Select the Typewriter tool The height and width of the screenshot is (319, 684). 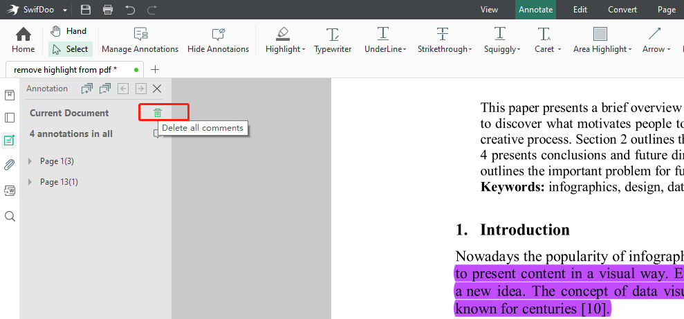coord(333,40)
